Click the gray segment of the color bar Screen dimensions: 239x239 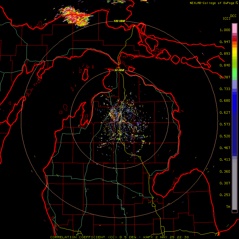click(x=234, y=185)
